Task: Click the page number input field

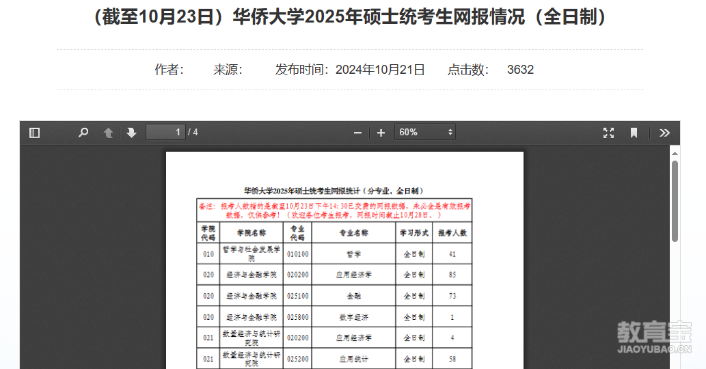Action: coord(165,133)
